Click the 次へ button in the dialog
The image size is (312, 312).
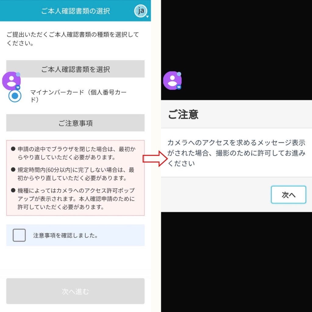[x=289, y=195]
